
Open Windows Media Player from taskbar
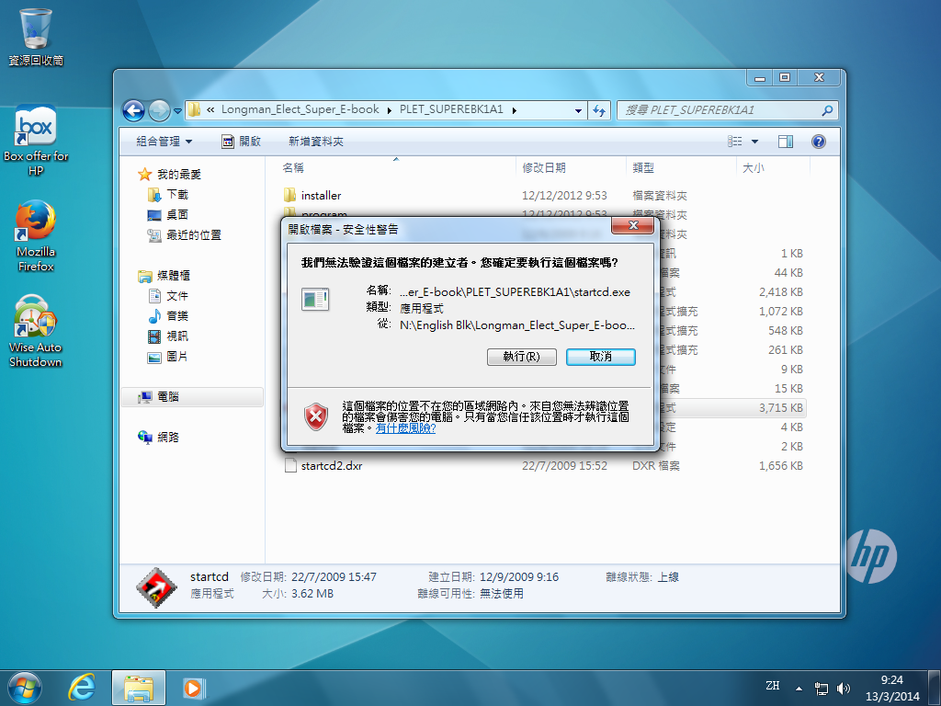(x=194, y=688)
